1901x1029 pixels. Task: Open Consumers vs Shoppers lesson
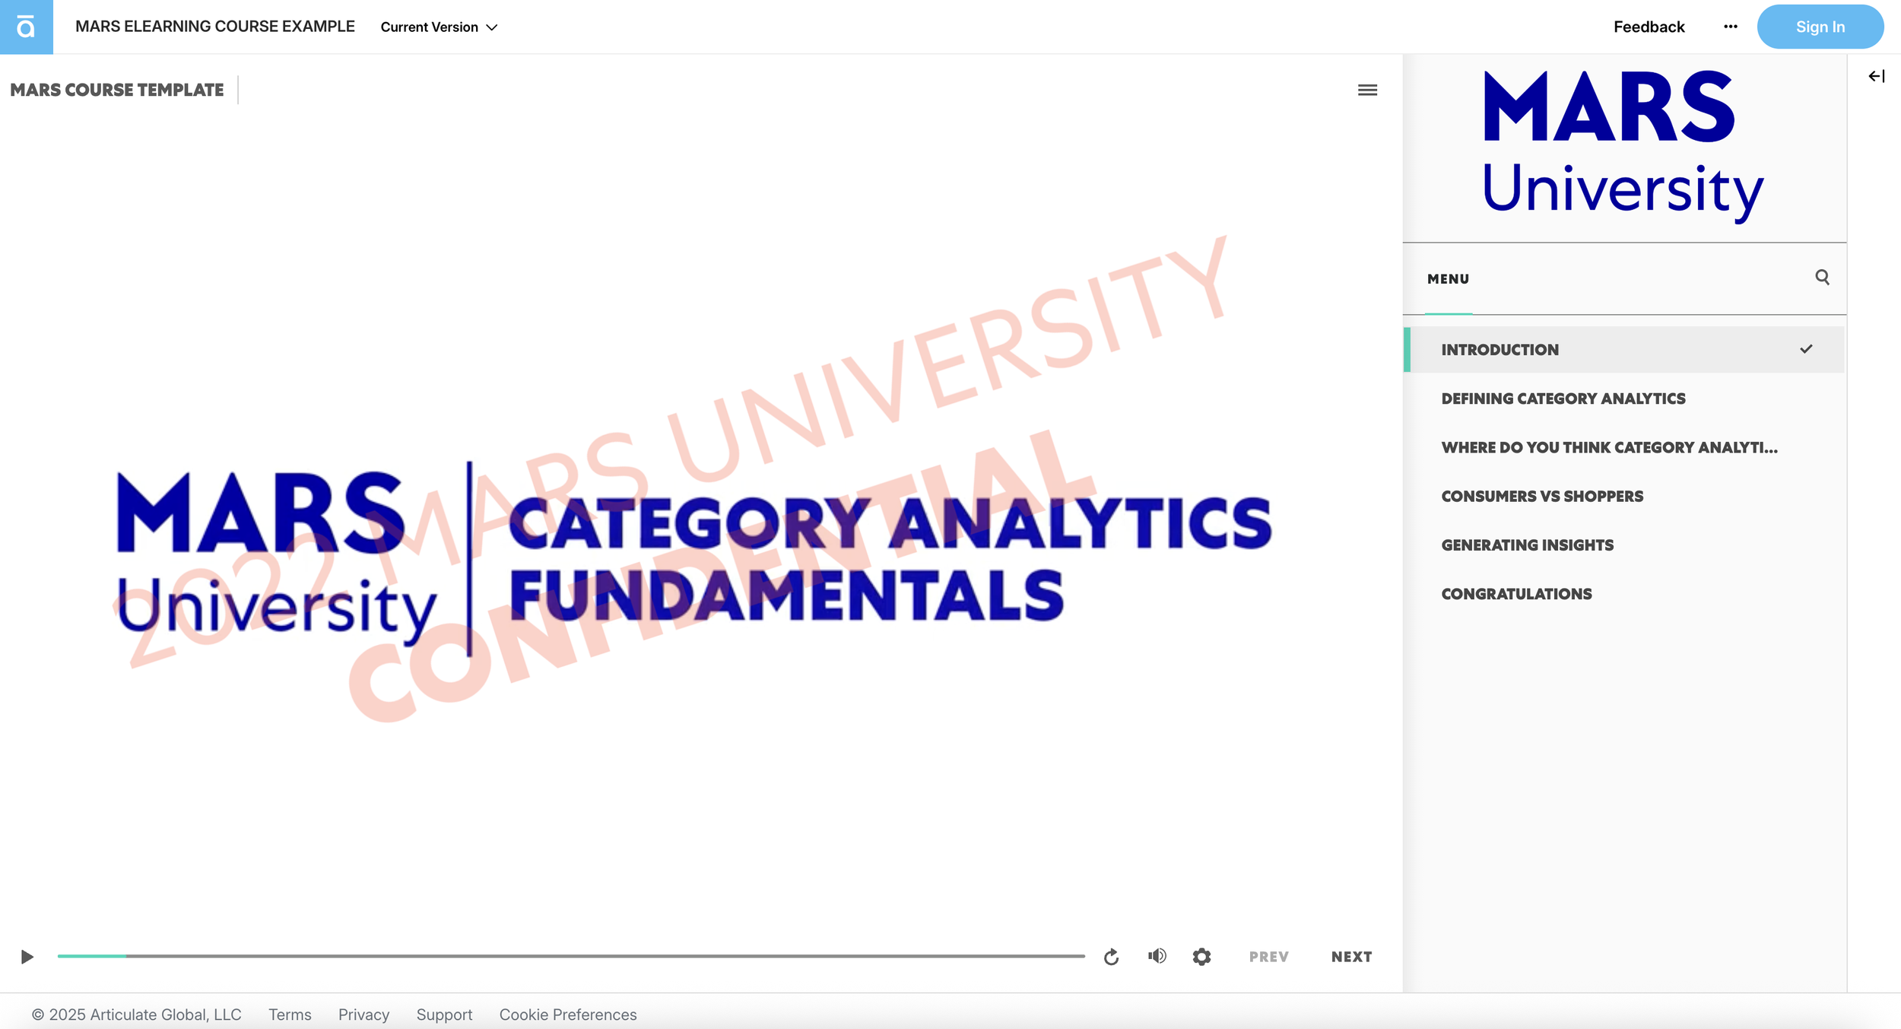(1624, 496)
